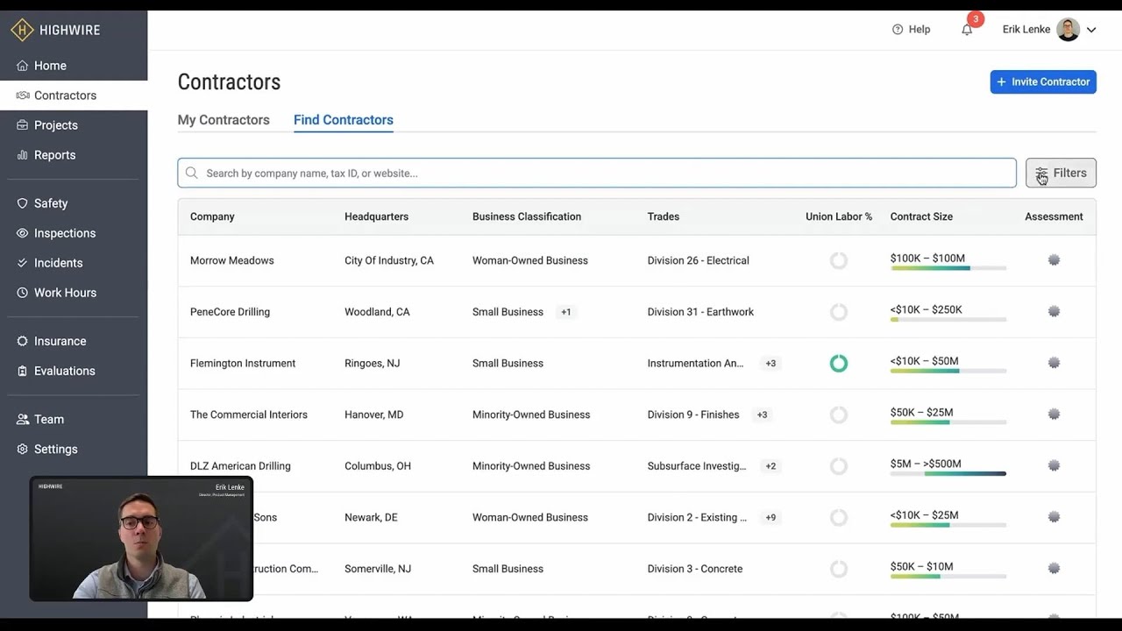Screen dimensions: 1122x631
Task: Expand +2 trades for DLZ American Drilling
Action: pos(770,466)
